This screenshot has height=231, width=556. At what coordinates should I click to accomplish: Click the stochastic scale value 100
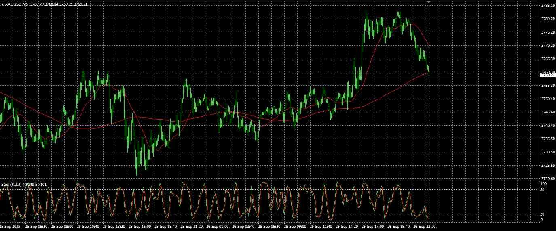[x=544, y=184]
